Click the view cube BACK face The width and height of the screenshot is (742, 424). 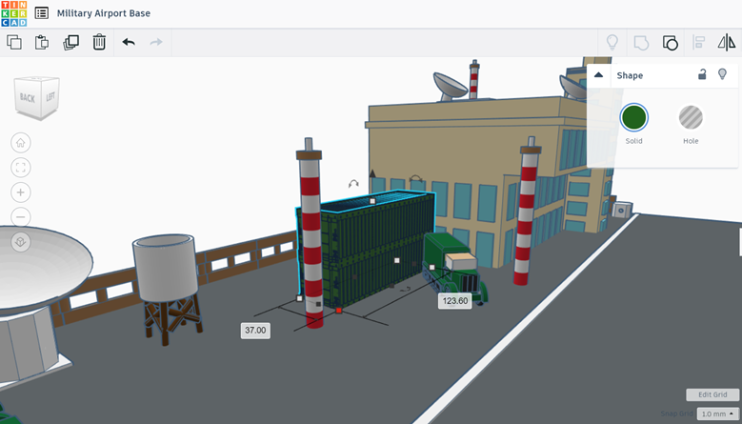tap(27, 97)
